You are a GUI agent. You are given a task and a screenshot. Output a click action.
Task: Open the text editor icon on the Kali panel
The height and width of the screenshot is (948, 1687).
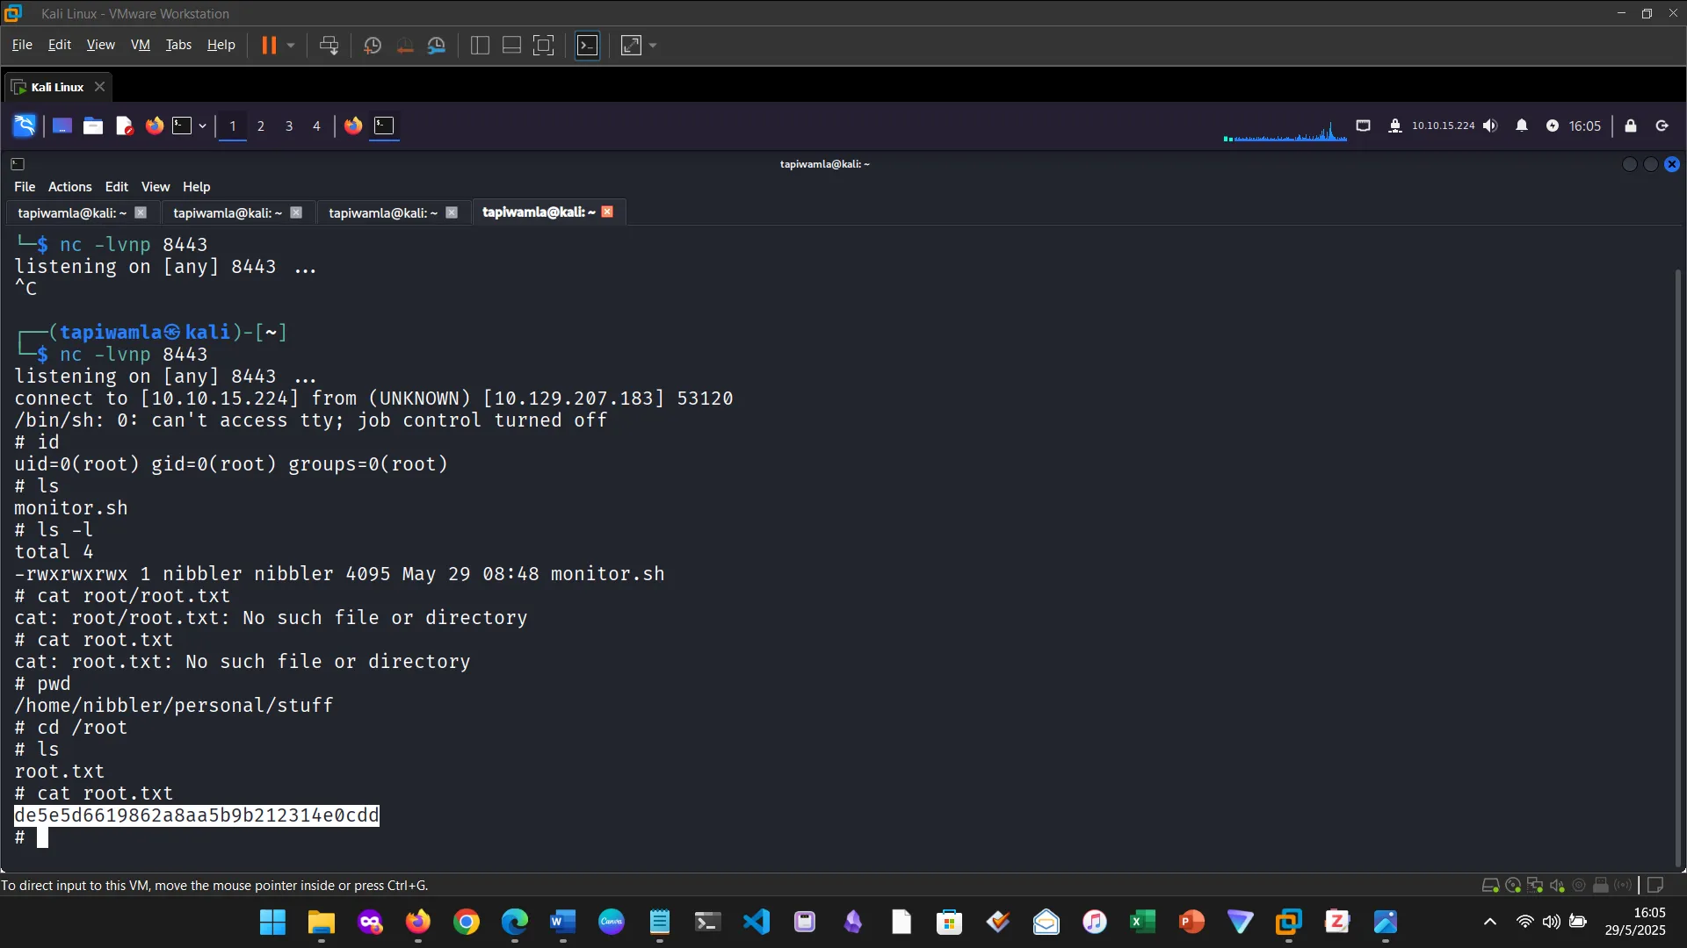124,126
